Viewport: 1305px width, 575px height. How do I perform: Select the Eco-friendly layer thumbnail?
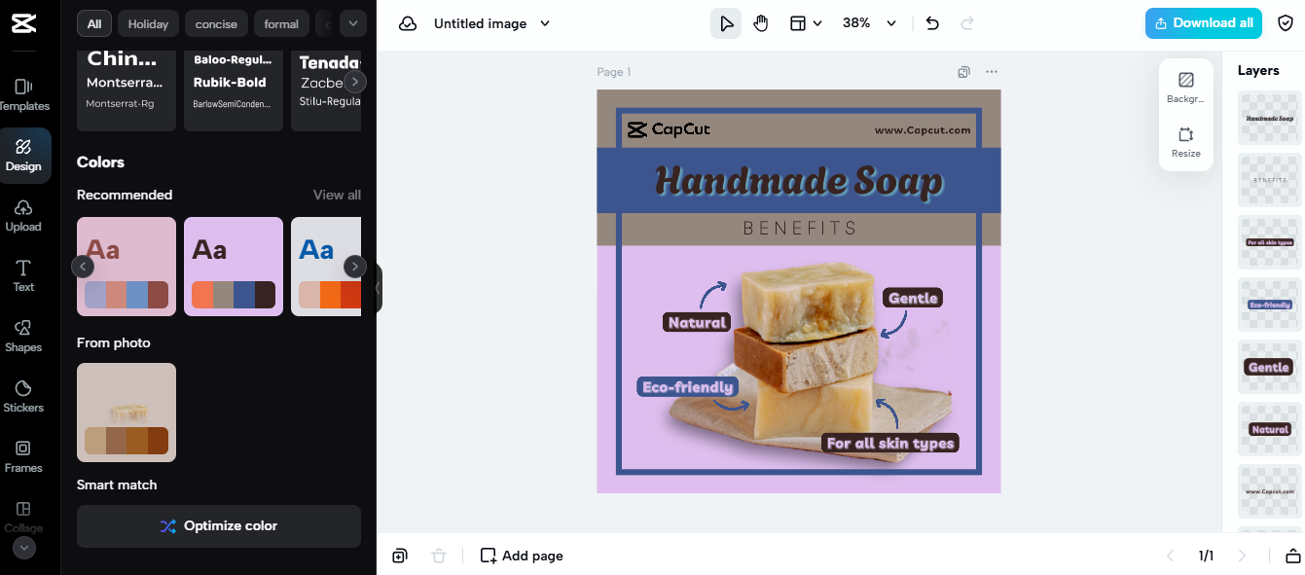(1269, 305)
